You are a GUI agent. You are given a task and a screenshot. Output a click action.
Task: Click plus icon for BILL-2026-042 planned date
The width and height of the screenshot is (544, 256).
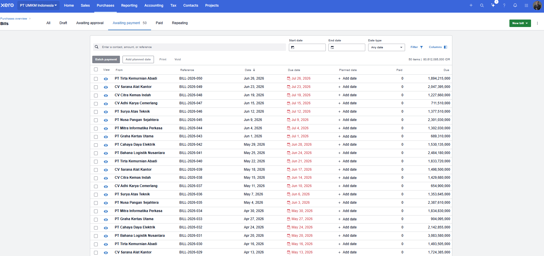pyautogui.click(x=339, y=145)
